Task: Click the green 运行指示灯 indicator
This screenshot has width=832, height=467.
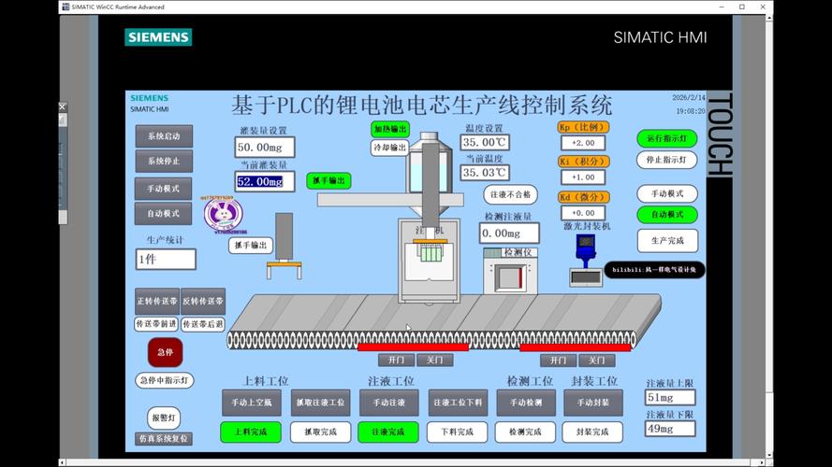Action: tap(667, 139)
